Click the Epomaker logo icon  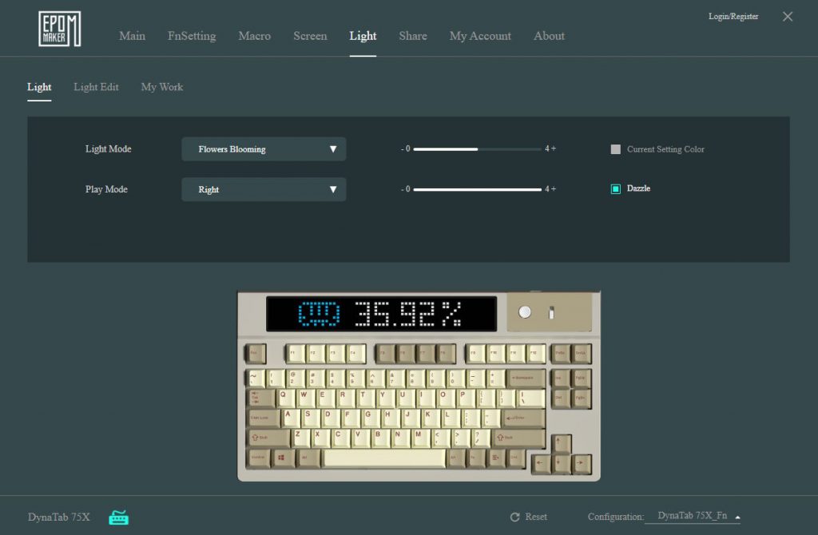(59, 30)
